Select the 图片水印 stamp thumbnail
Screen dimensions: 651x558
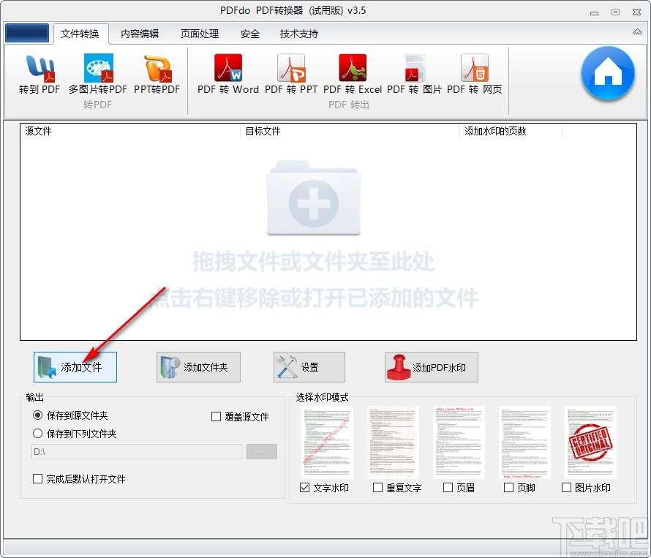pos(590,442)
